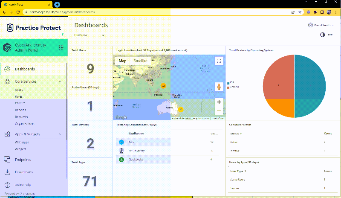Open Users under Core Services
Image resolution: width=341 pixels, height=198 pixels.
tap(19, 90)
